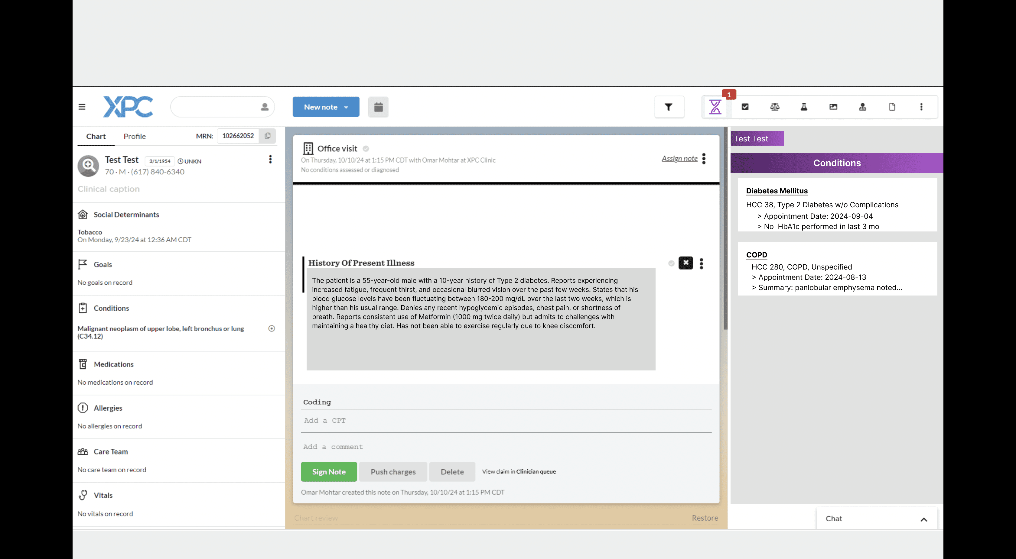Toggle the check circle in History section

pos(671,263)
